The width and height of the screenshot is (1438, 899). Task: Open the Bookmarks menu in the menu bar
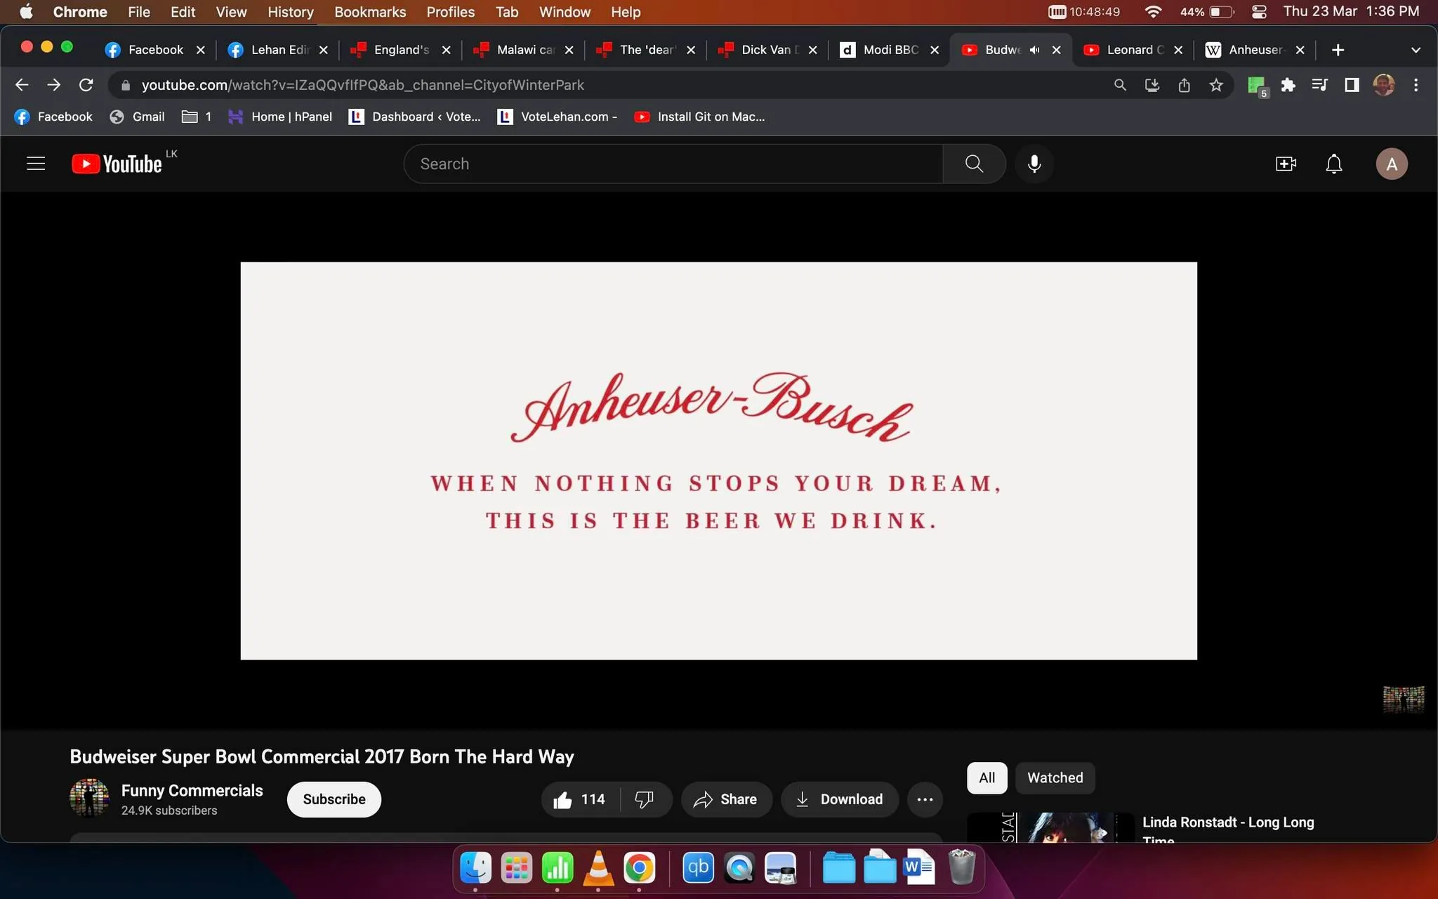[369, 12]
